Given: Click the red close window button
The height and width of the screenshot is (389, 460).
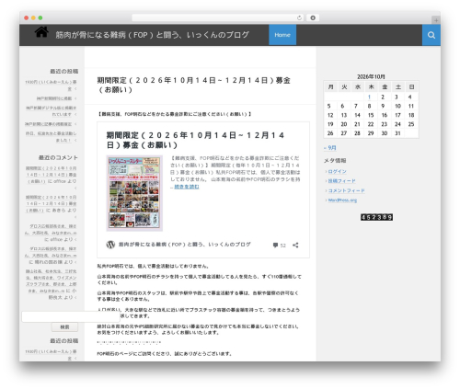Looking at the screenshot, I should tap(27, 17).
